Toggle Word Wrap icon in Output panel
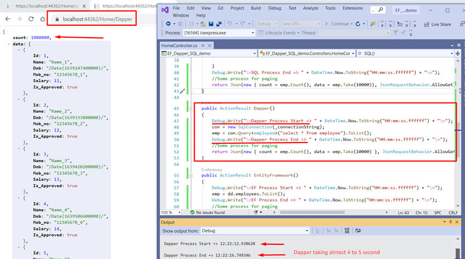This screenshot has width=465, height=259. click(x=358, y=231)
